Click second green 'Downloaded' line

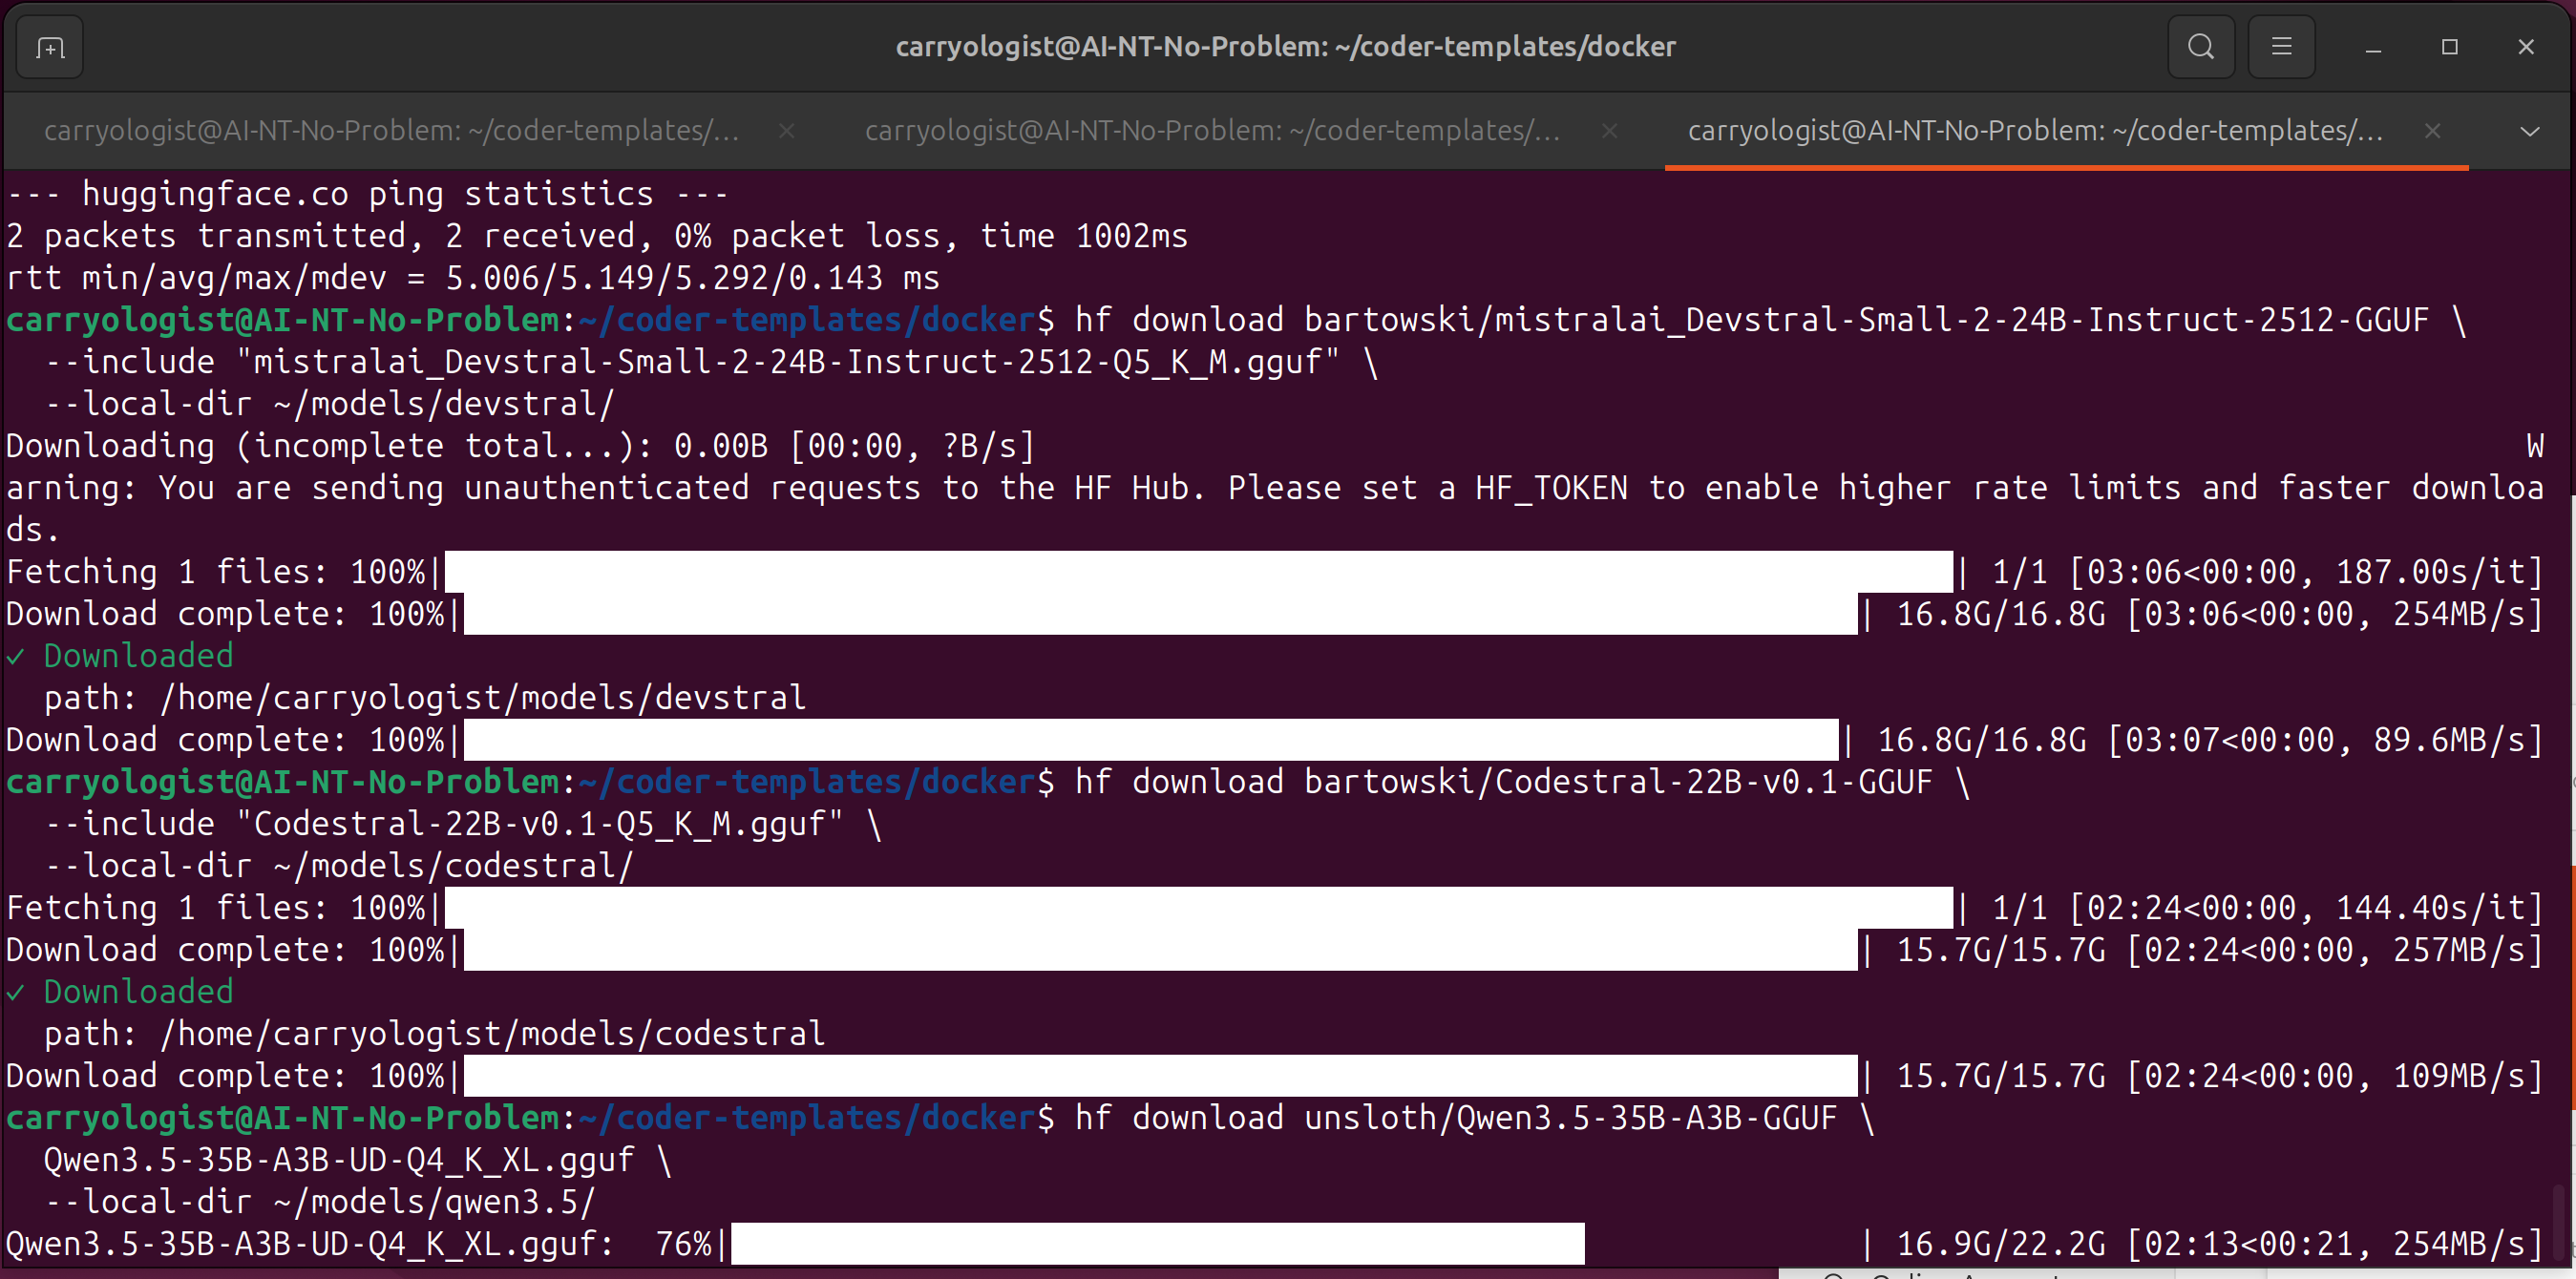click(120, 991)
